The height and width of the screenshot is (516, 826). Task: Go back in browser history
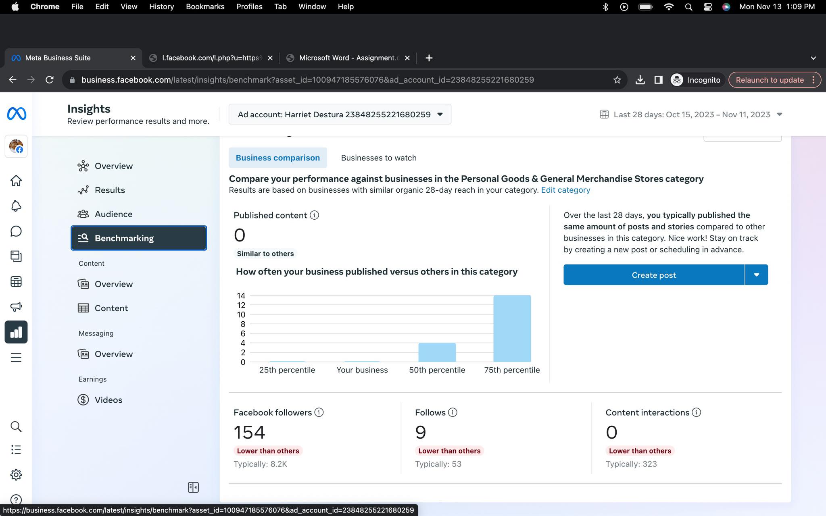[x=13, y=80]
